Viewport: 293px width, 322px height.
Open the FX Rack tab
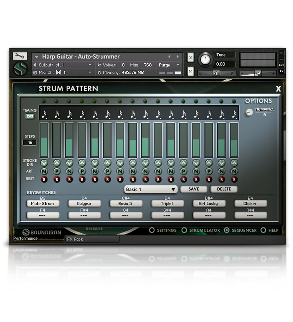pos(92,239)
